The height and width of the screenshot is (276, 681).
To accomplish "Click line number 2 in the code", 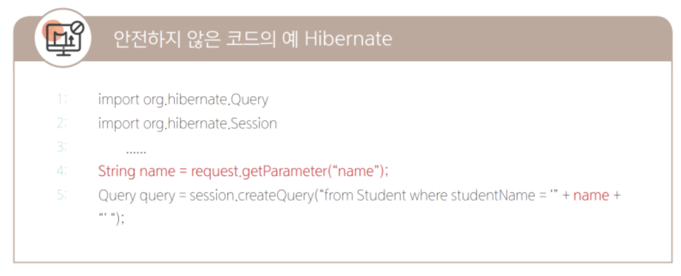I will (62, 123).
